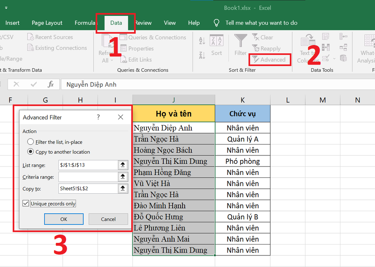
Task: Open the Review tab
Action: click(143, 23)
